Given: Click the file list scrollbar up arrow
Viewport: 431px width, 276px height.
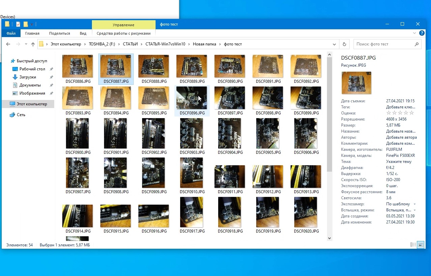Looking at the screenshot, I should pos(329,54).
